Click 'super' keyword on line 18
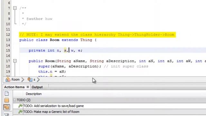The width and height of the screenshot is (206, 116). [x=44, y=66]
